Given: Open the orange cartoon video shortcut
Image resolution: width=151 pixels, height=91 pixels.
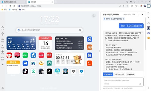Looking at the screenshot, I should click(x=41, y=63).
